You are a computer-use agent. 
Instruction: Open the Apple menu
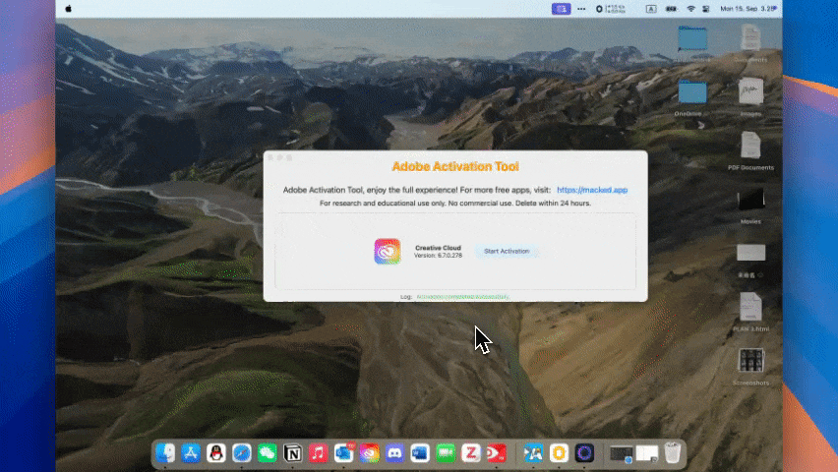[x=69, y=9]
